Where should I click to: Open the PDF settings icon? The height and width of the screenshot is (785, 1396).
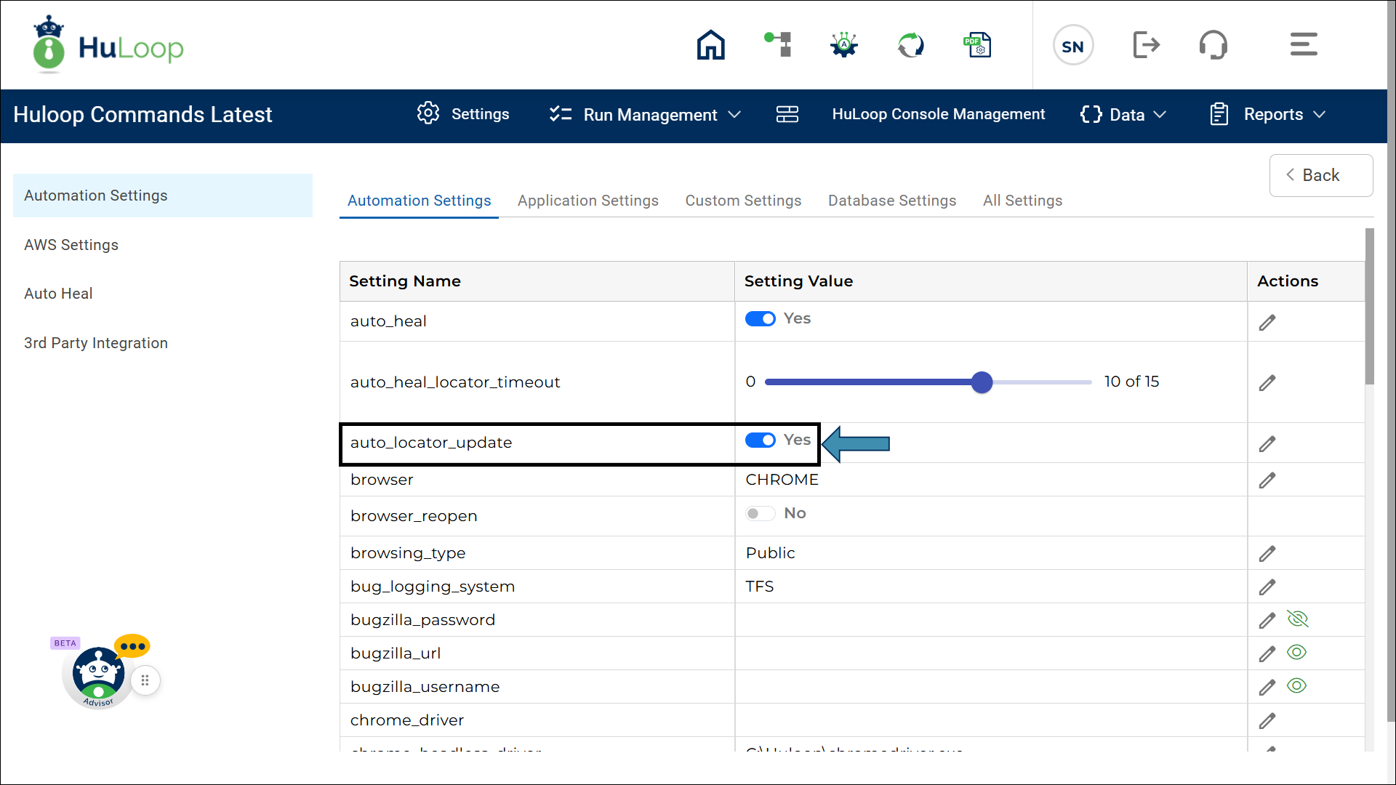tap(977, 45)
